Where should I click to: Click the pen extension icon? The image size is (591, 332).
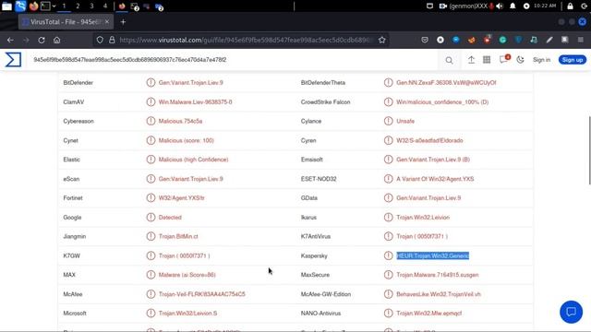[x=549, y=40]
